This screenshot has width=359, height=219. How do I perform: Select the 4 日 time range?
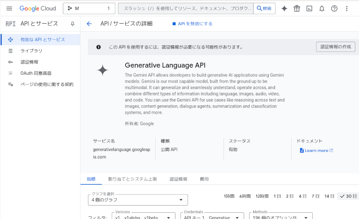click(302, 196)
